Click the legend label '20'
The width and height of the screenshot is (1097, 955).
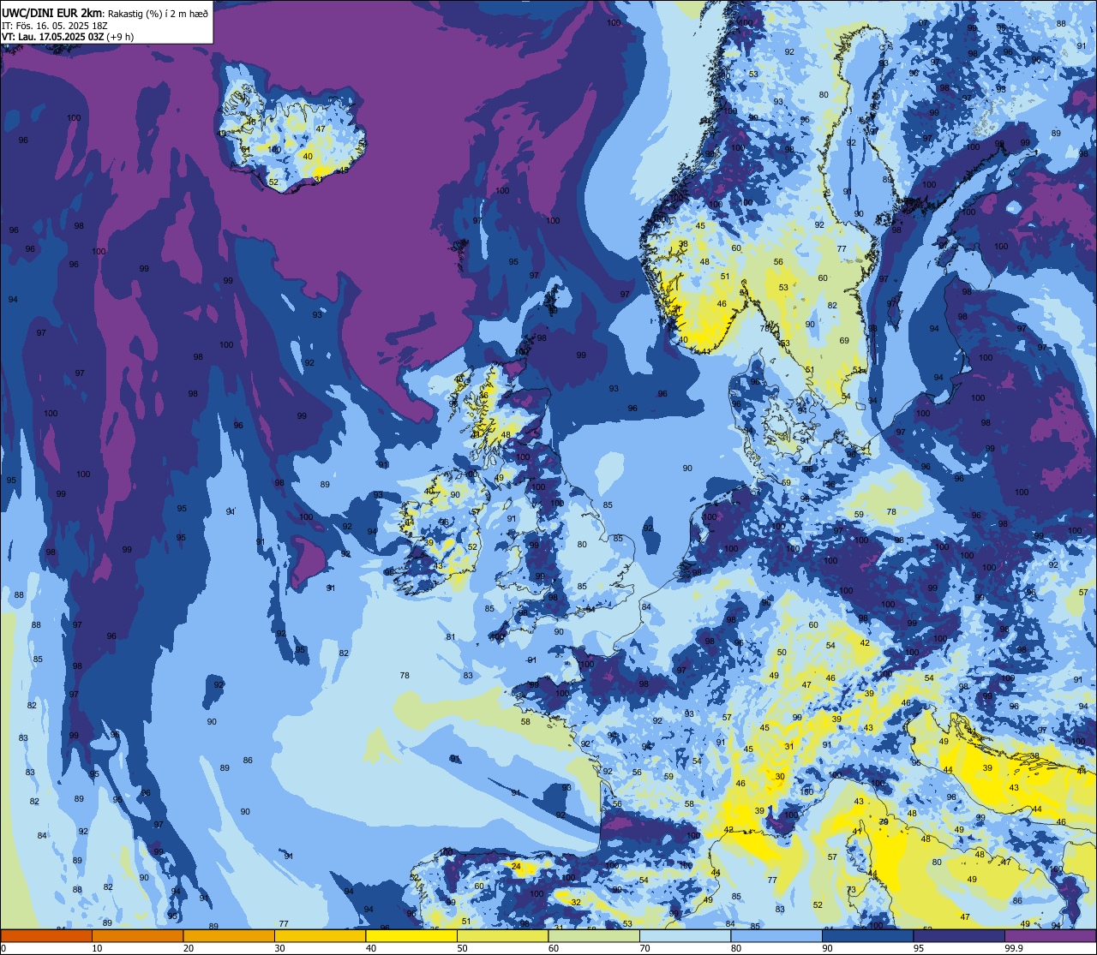[x=189, y=948]
